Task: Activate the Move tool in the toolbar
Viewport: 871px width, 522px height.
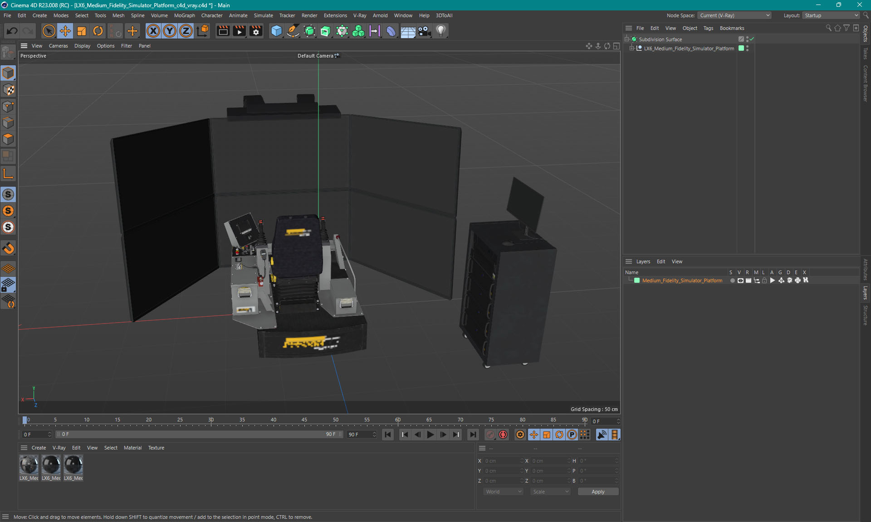Action: [65, 31]
